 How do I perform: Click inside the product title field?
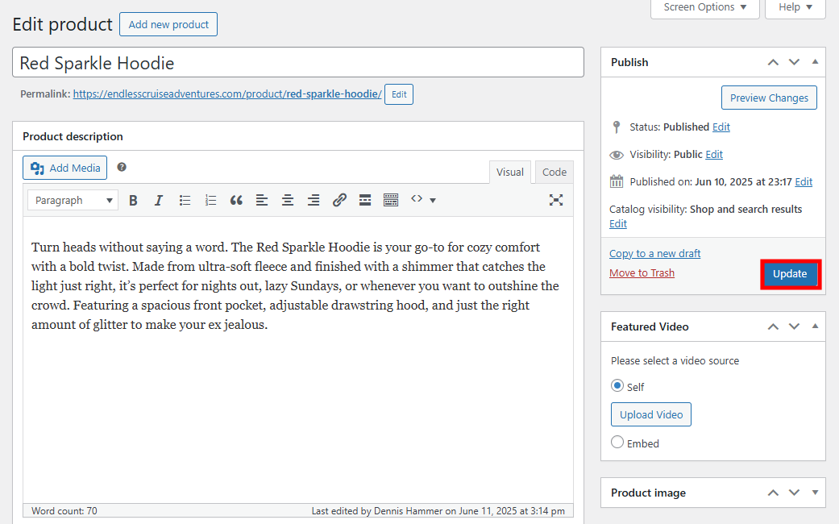pos(298,62)
